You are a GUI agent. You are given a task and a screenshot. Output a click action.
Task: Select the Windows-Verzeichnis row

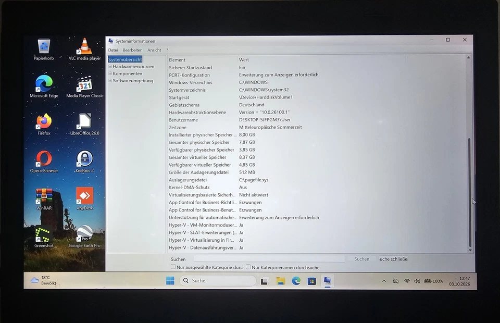[316, 82]
